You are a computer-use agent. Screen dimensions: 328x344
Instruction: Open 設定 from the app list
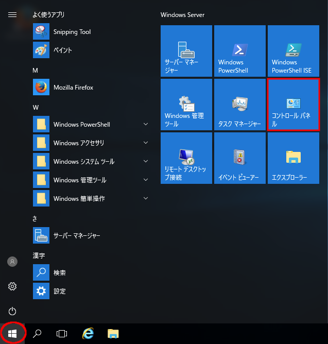click(x=59, y=291)
